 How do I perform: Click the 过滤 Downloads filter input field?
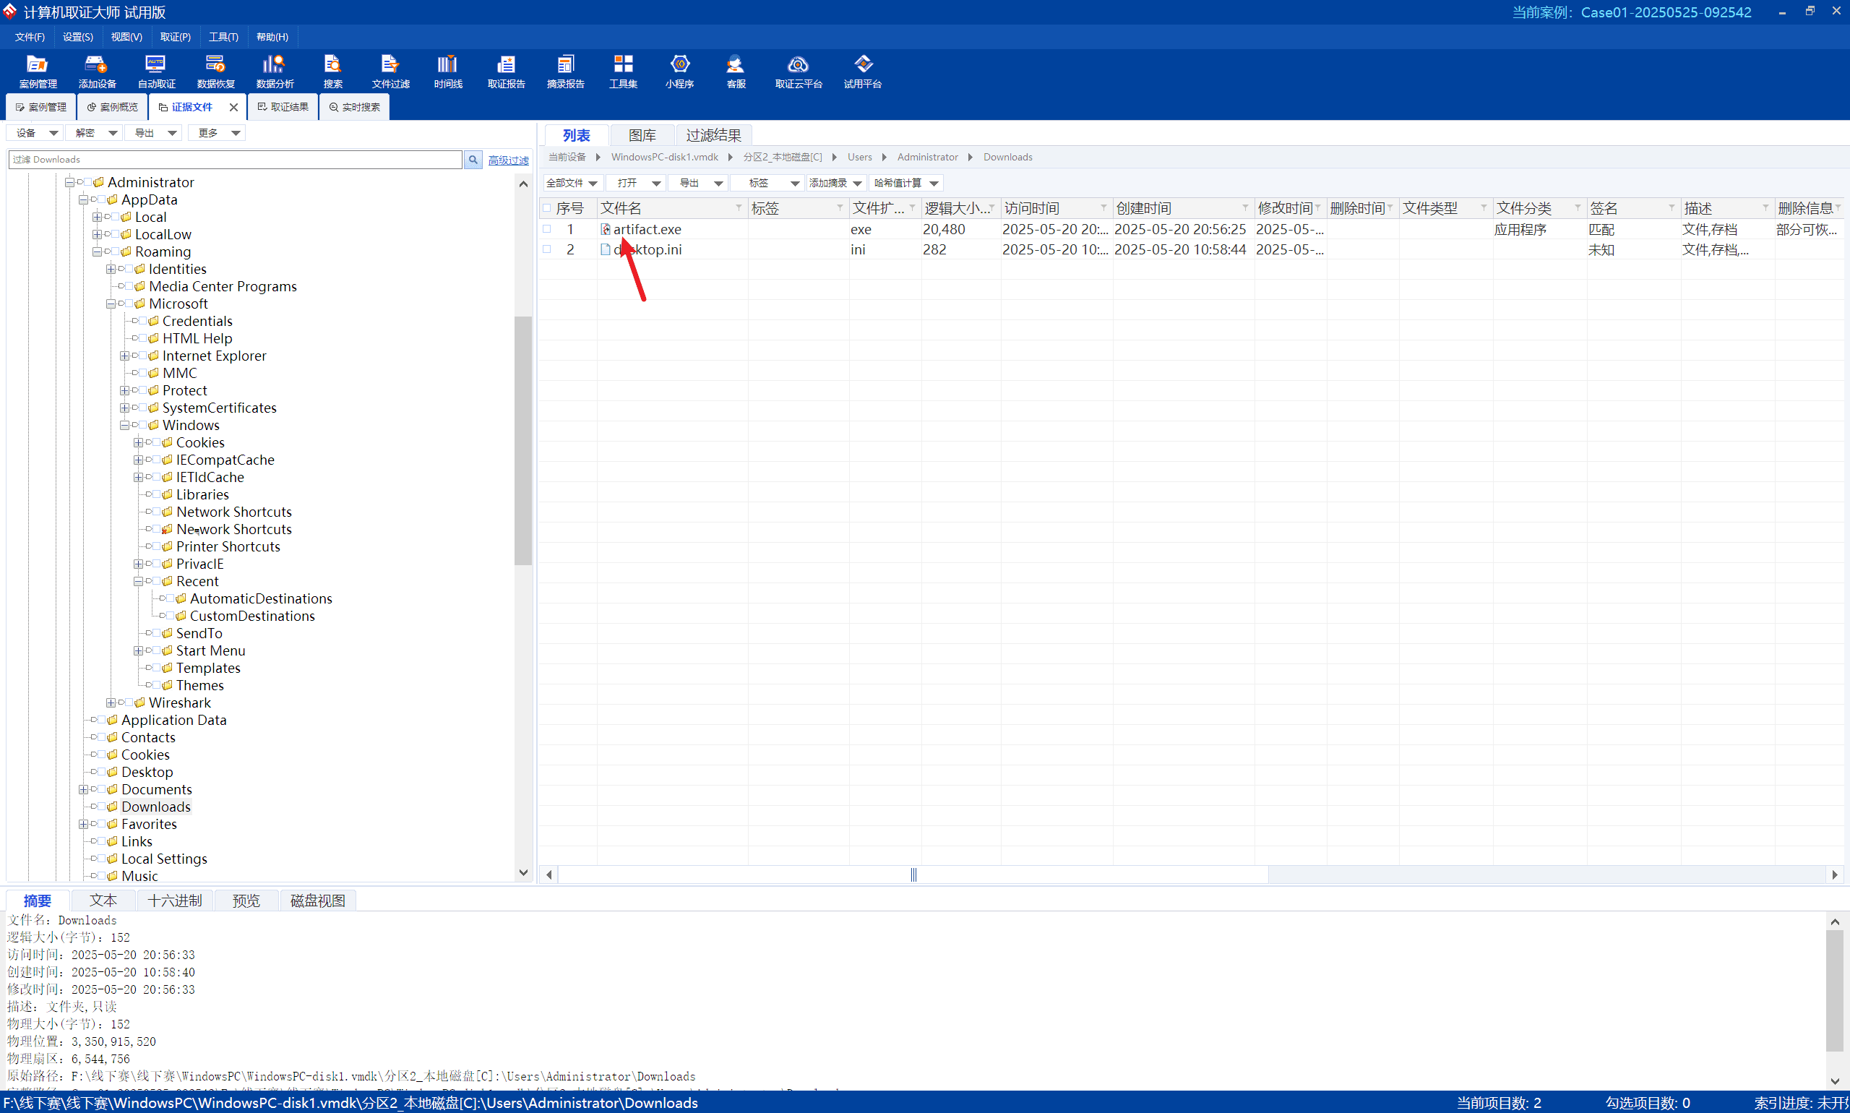coord(236,160)
